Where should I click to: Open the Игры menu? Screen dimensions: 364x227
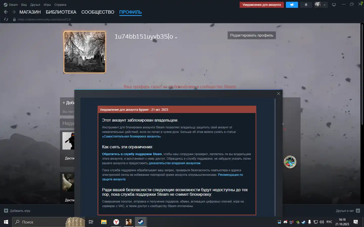click(x=47, y=5)
